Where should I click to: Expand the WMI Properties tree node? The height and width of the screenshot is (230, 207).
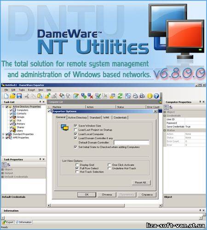3,138
